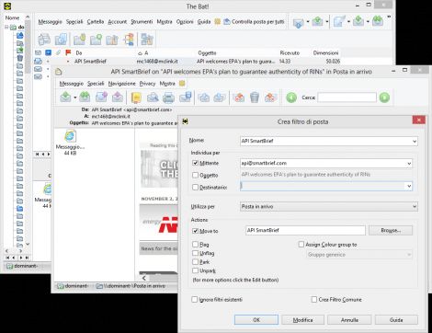Image resolution: width=432 pixels, height=333 pixels.
Task: Open Privacy menu in message window
Action: pos(147,83)
